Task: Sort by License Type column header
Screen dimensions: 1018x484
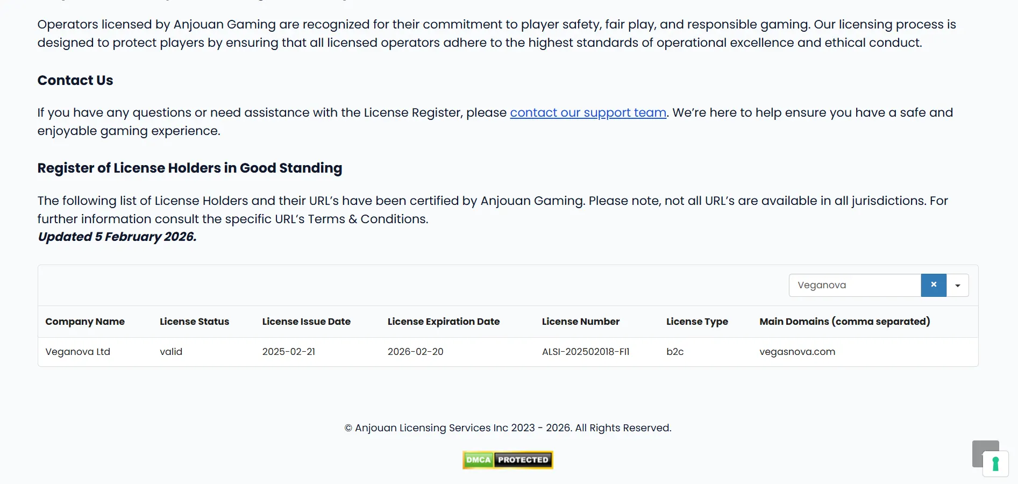Action: (697, 322)
